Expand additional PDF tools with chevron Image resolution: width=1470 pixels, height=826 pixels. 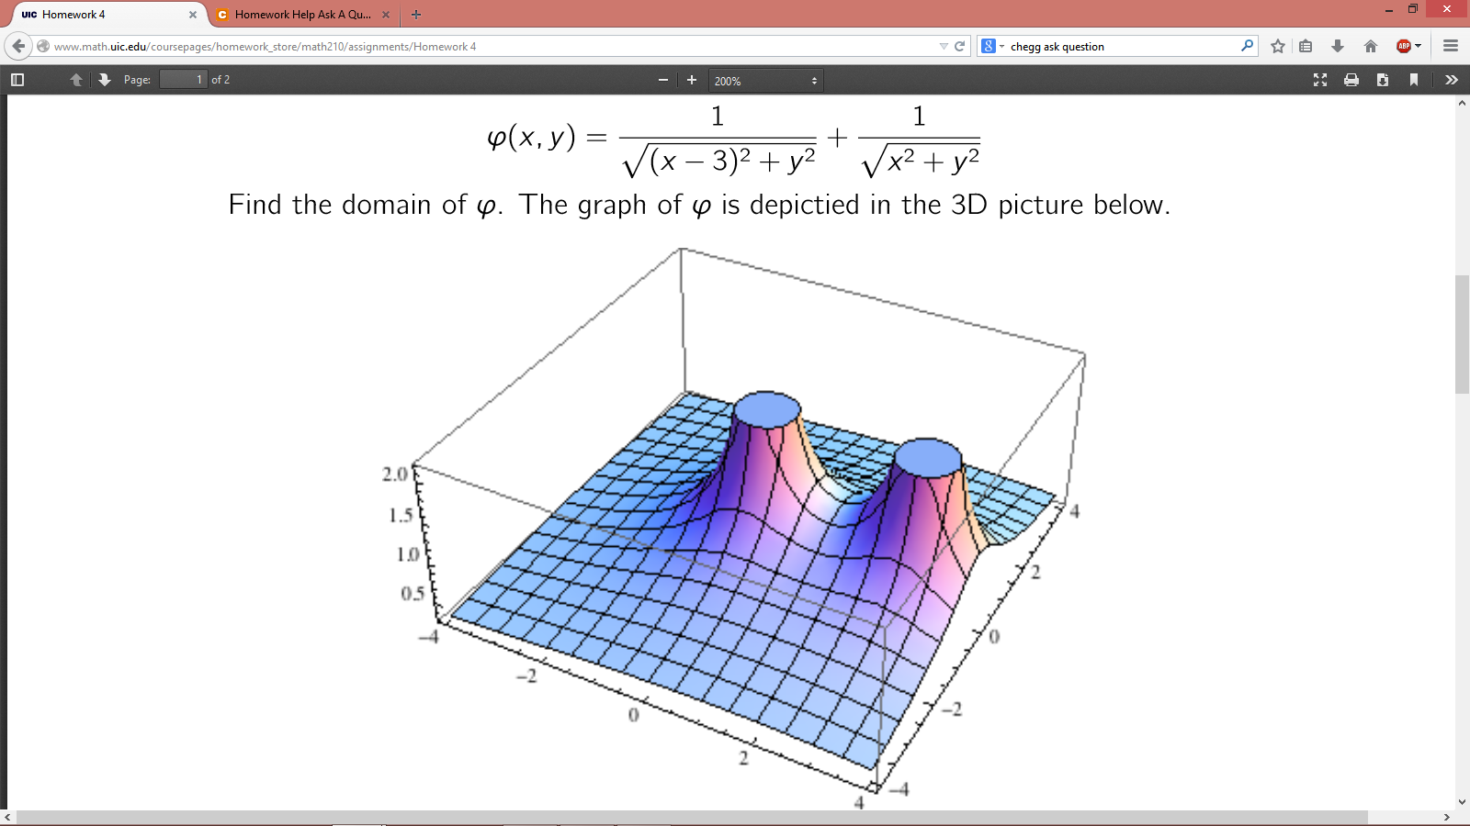coord(1451,80)
